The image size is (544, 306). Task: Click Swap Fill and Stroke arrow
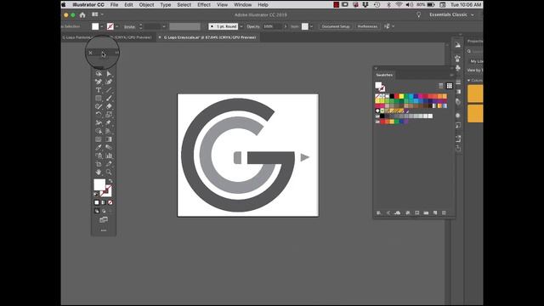click(x=110, y=181)
